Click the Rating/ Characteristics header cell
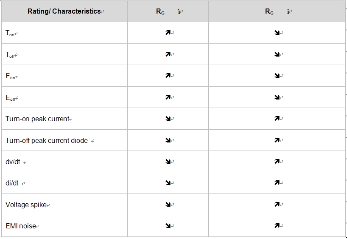347x239 pixels. coord(64,11)
